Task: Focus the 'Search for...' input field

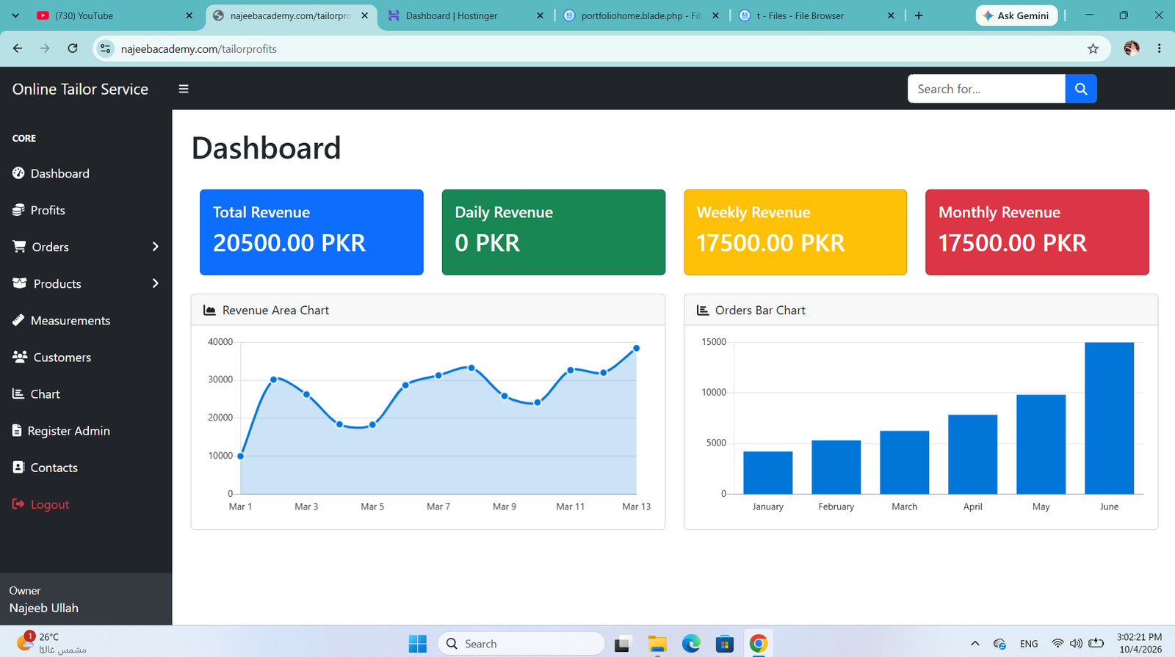Action: (986, 89)
